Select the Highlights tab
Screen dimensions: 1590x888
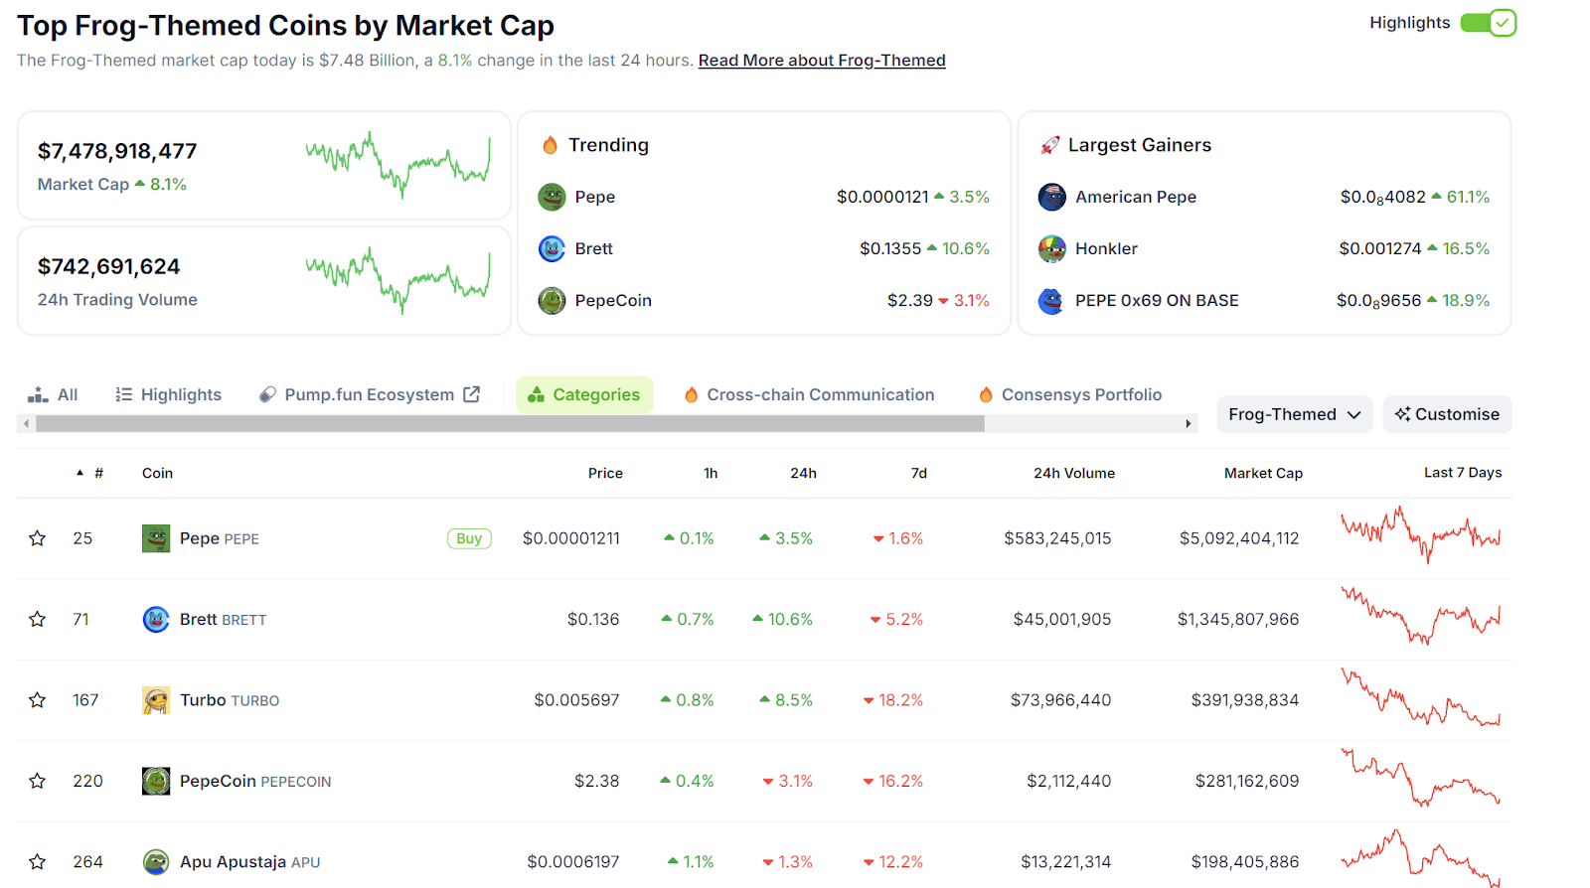pos(168,394)
